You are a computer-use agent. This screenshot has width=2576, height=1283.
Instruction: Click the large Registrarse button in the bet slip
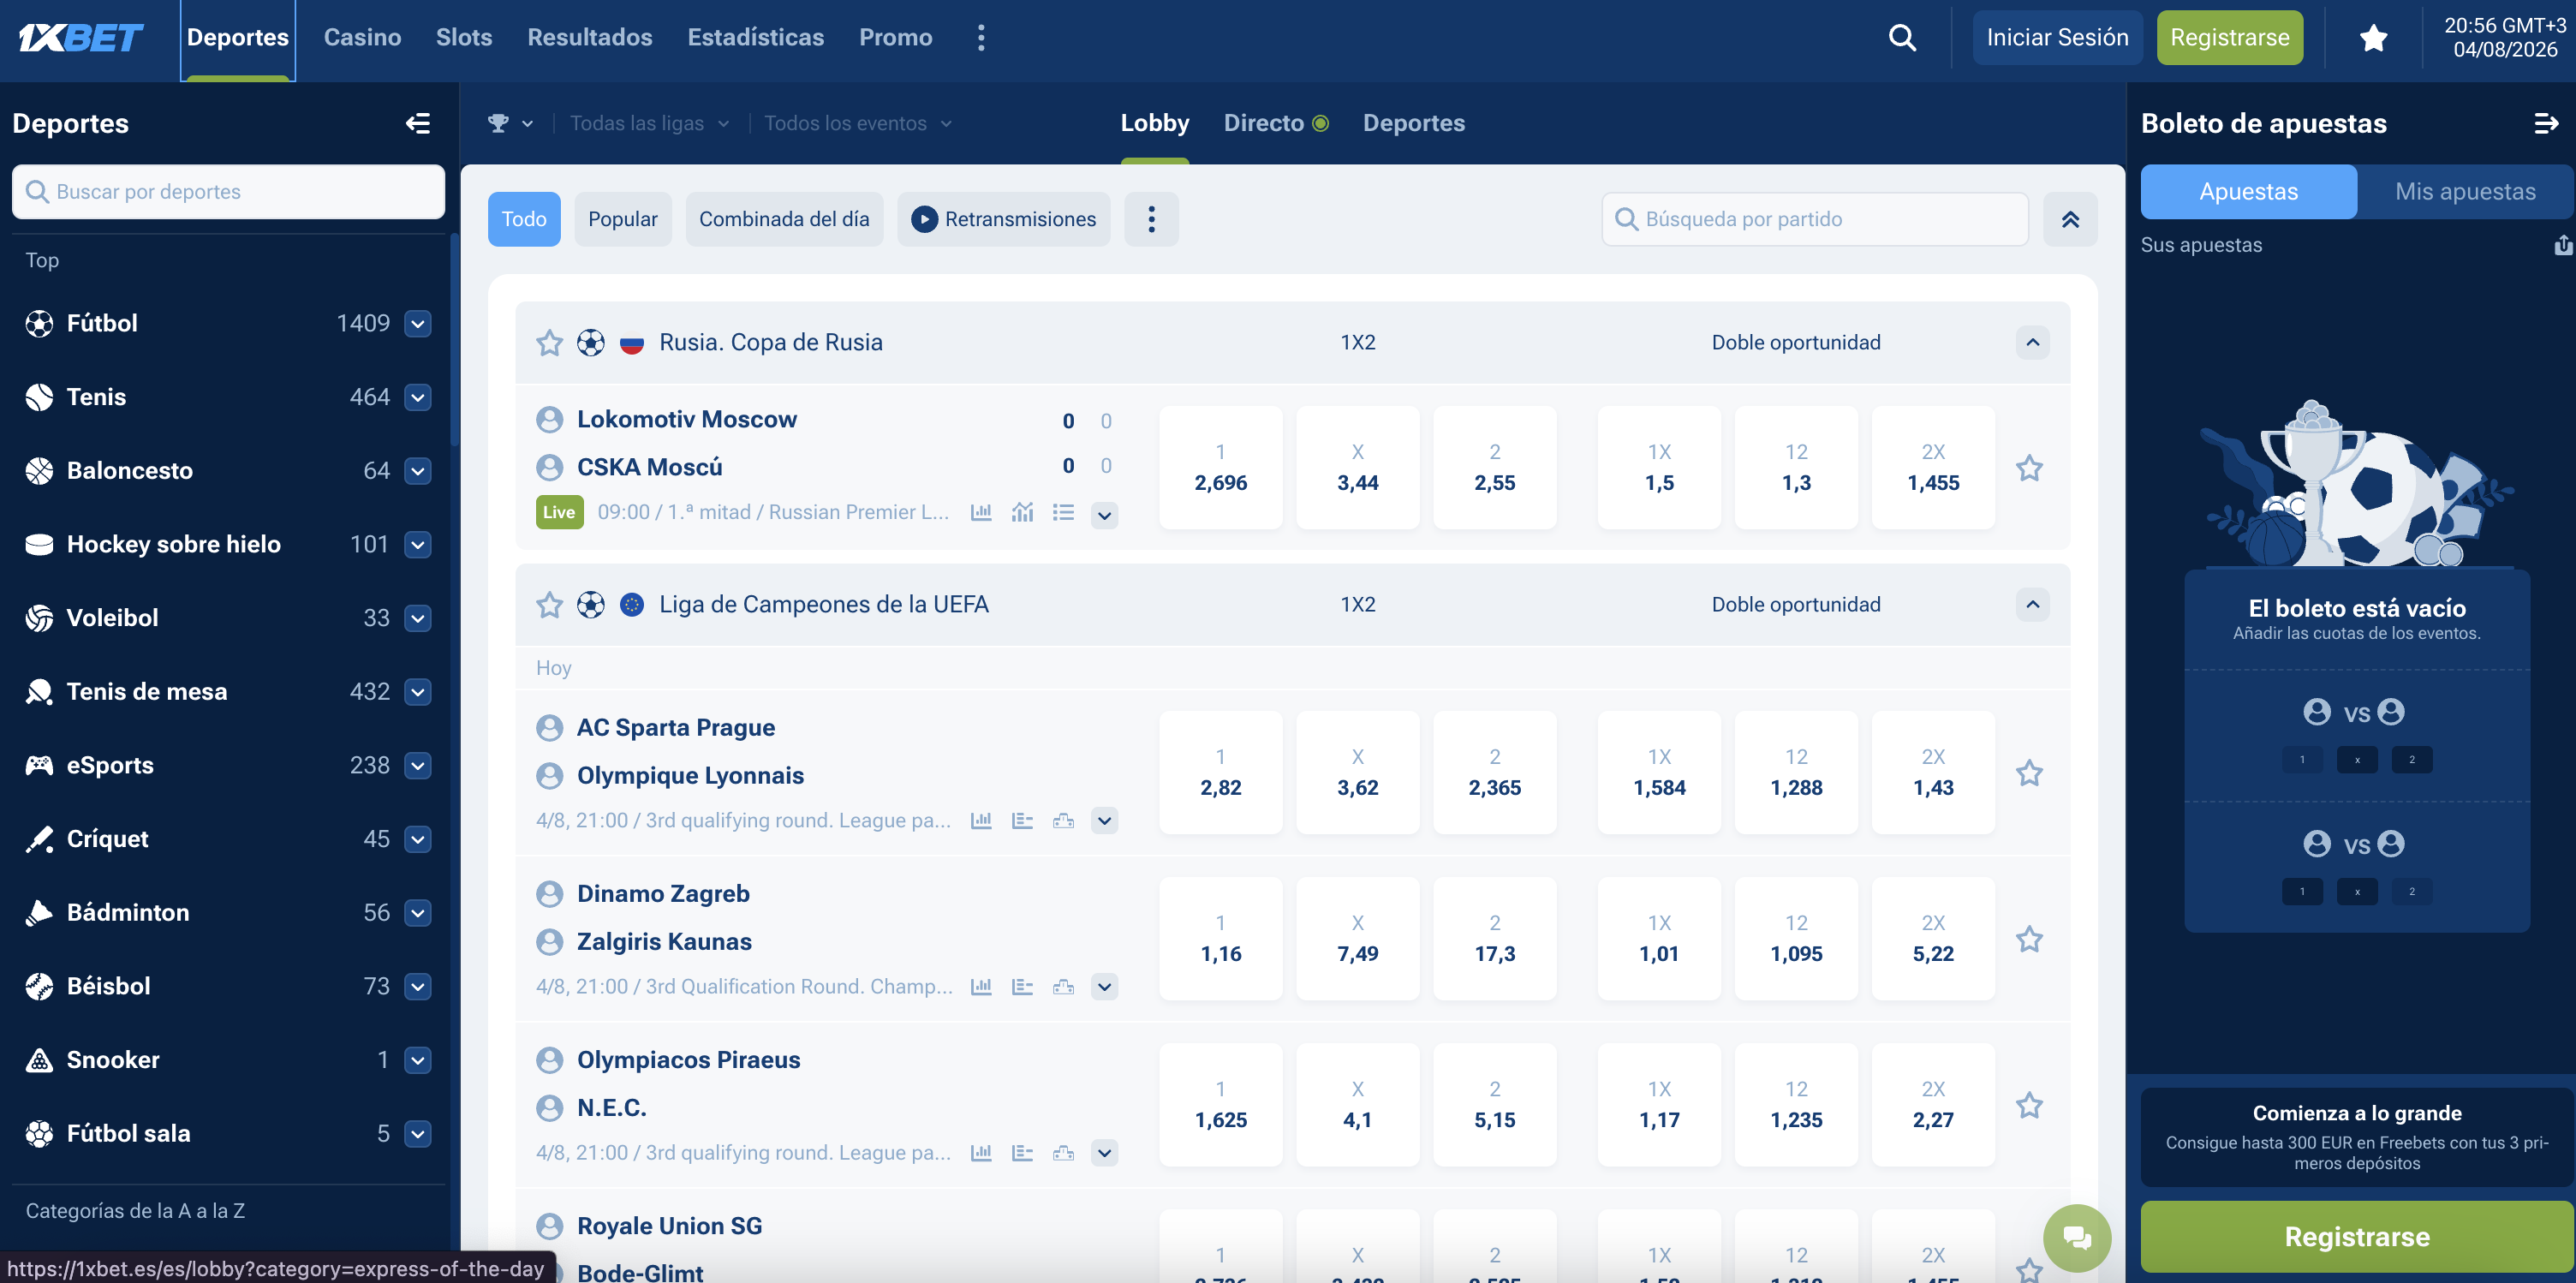[2356, 1236]
